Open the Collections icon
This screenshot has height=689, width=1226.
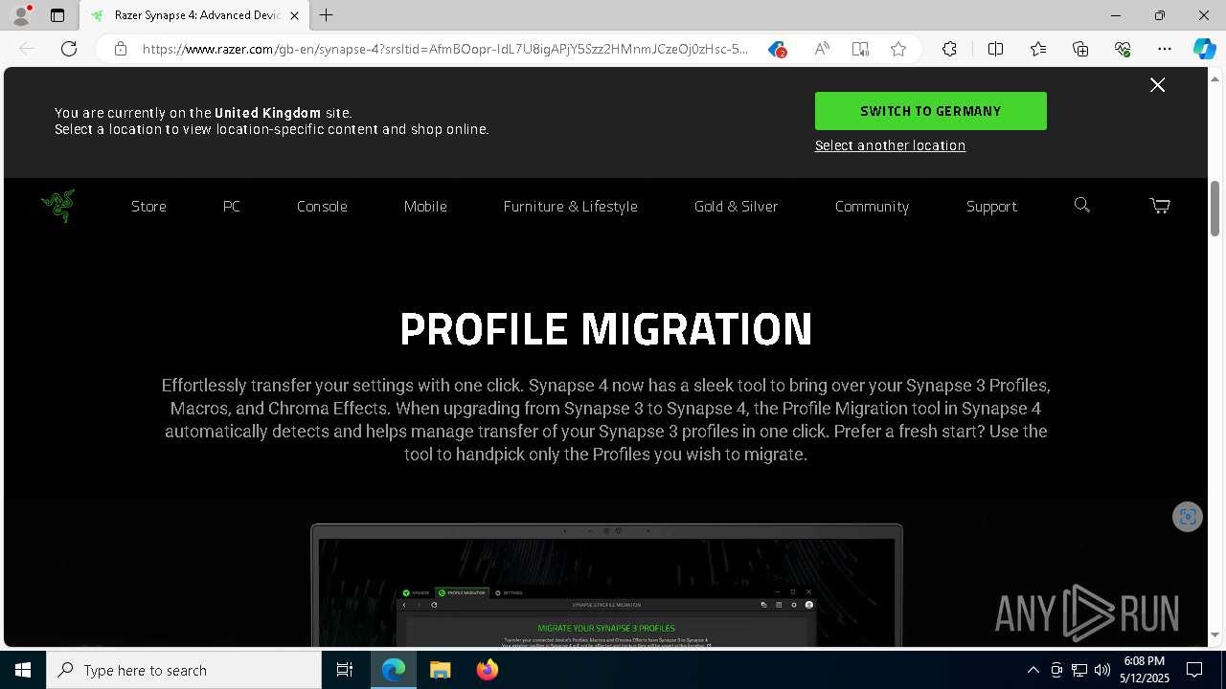point(1080,49)
